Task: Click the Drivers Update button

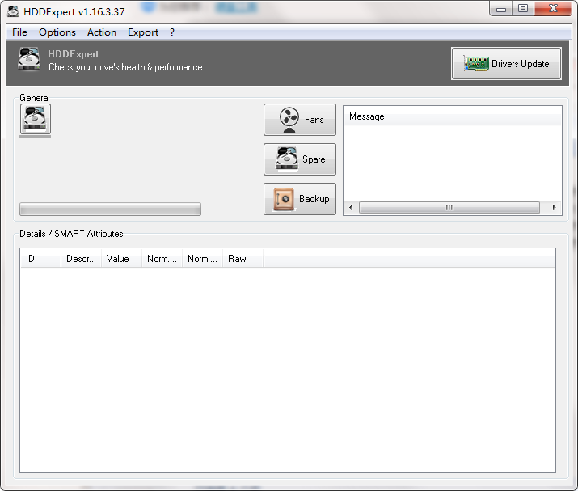Action: (506, 63)
